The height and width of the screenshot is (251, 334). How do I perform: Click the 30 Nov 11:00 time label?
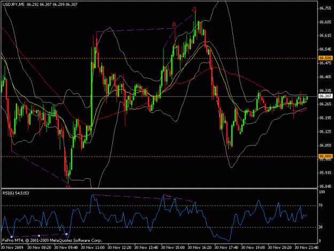tap(92, 248)
